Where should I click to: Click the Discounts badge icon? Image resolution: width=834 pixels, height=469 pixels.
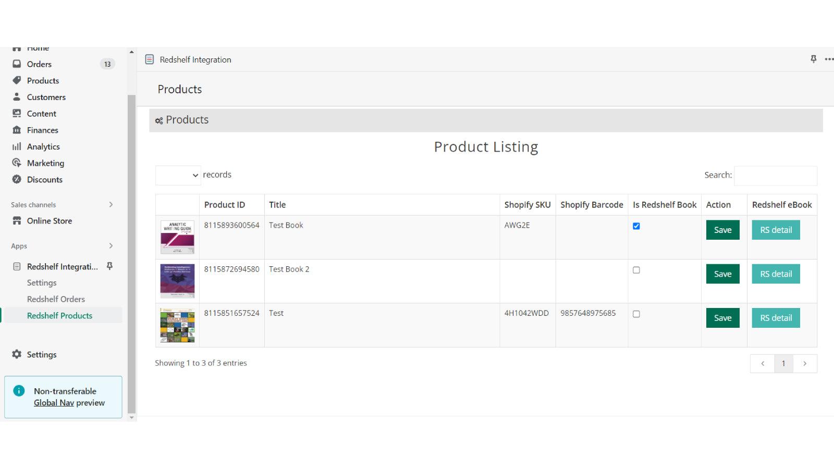[17, 179]
